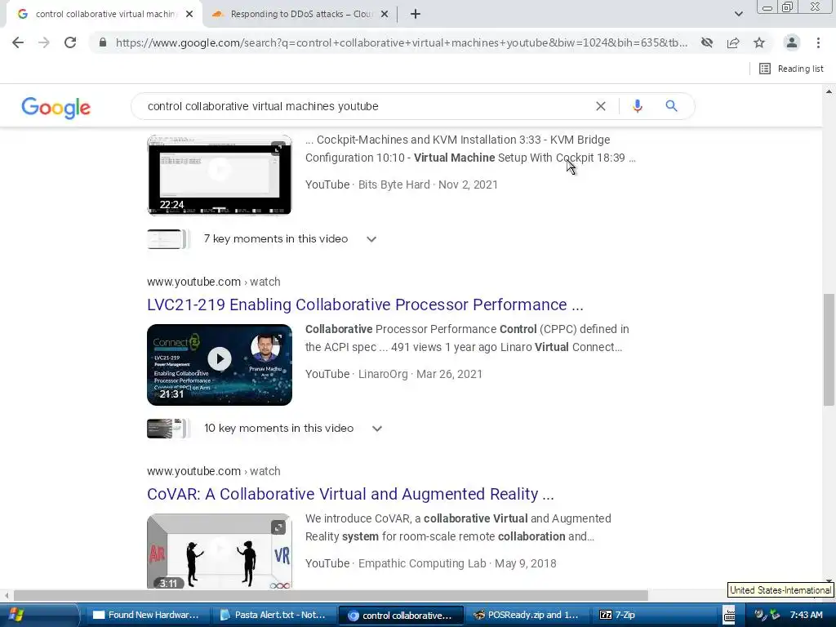This screenshot has width=836, height=627.
Task: Clear the search box text
Action: 600,106
